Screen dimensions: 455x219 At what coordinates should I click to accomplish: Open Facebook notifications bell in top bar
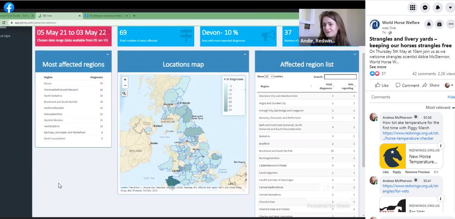point(438,8)
